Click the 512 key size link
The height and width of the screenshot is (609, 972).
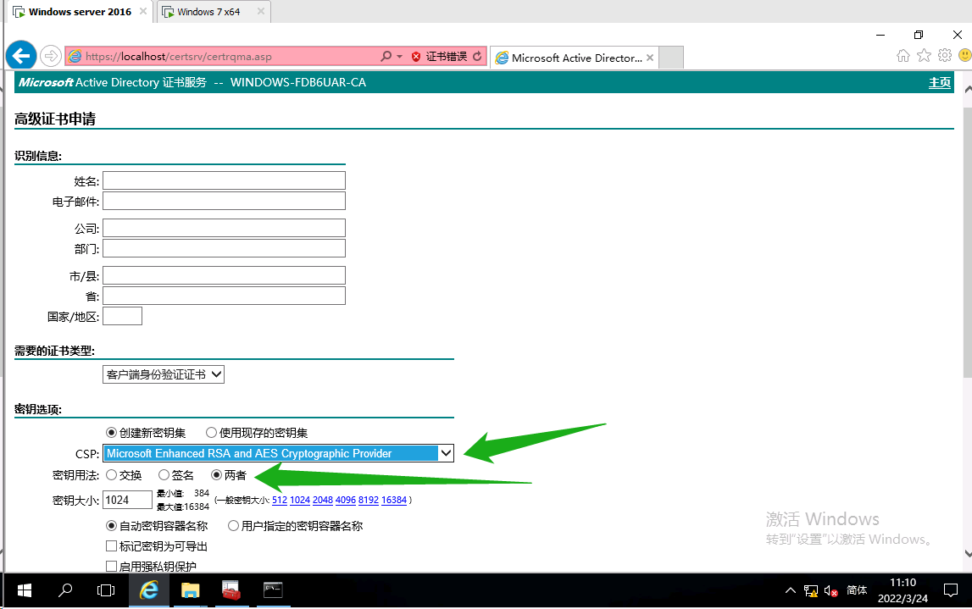[x=280, y=500]
